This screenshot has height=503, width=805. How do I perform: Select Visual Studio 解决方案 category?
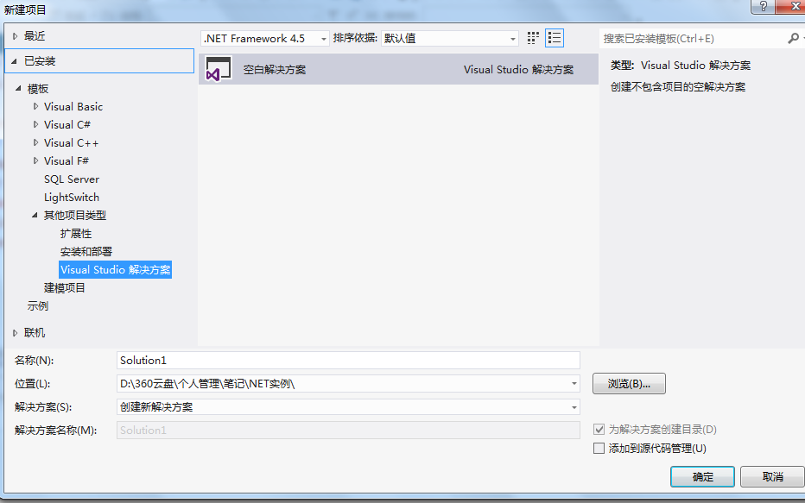pos(115,270)
